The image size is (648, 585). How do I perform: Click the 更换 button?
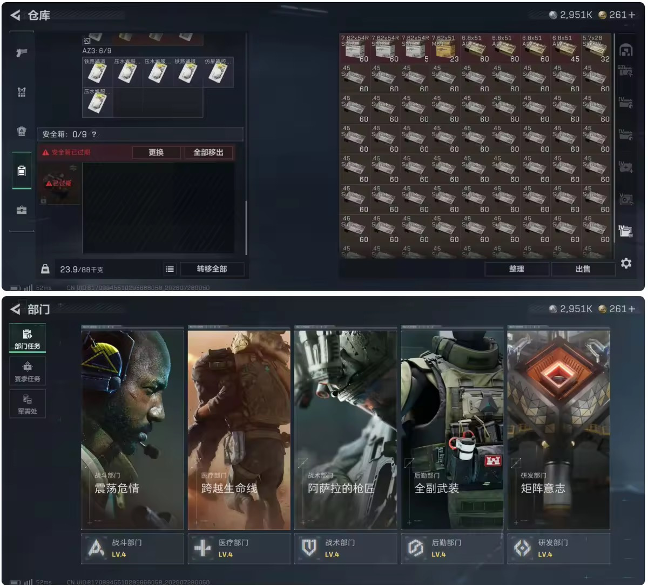[x=156, y=152]
